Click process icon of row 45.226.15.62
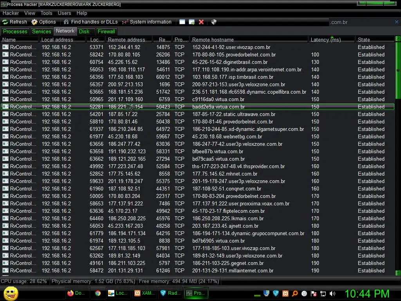Viewport: 401px width, 301px height. coord(5,62)
